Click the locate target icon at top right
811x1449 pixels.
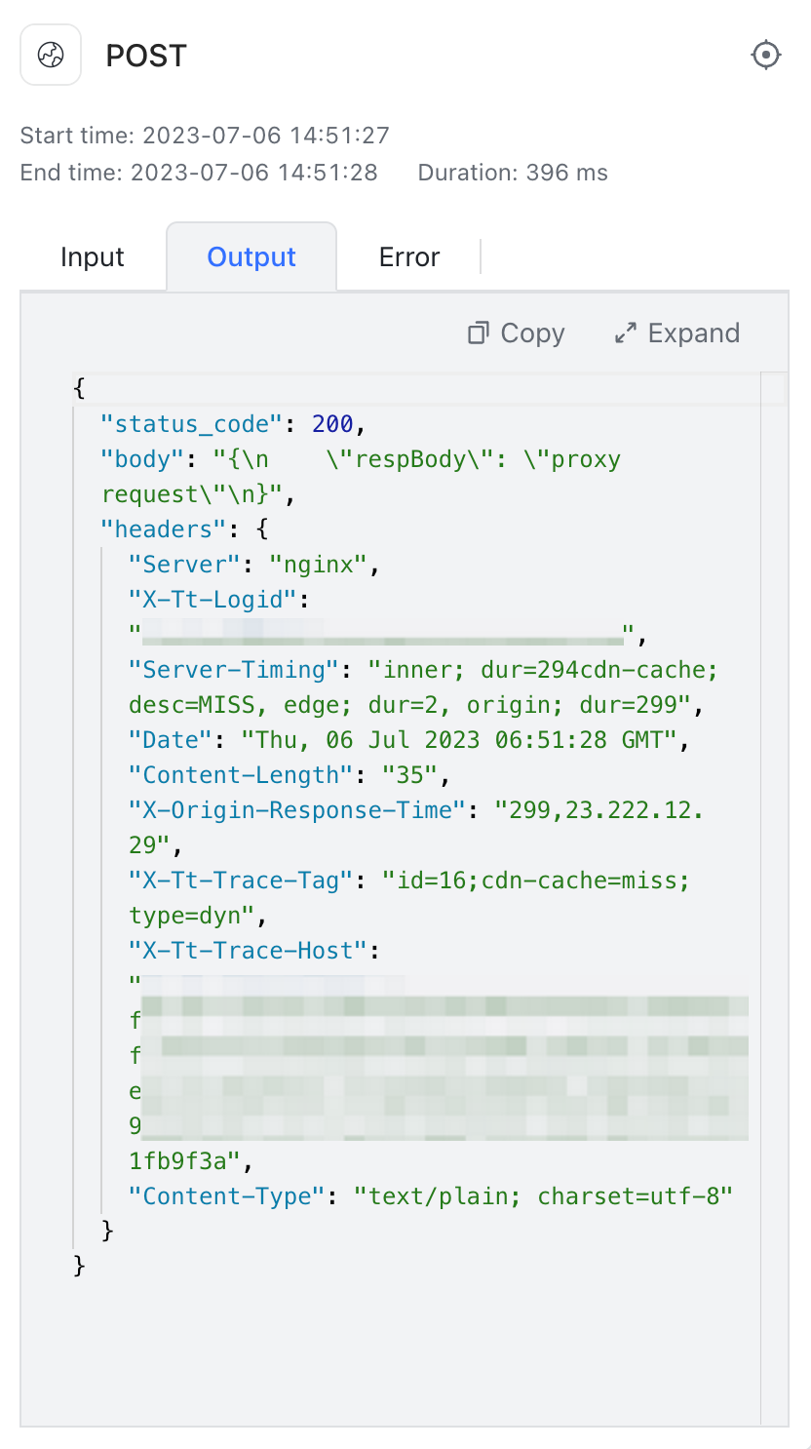[x=766, y=55]
